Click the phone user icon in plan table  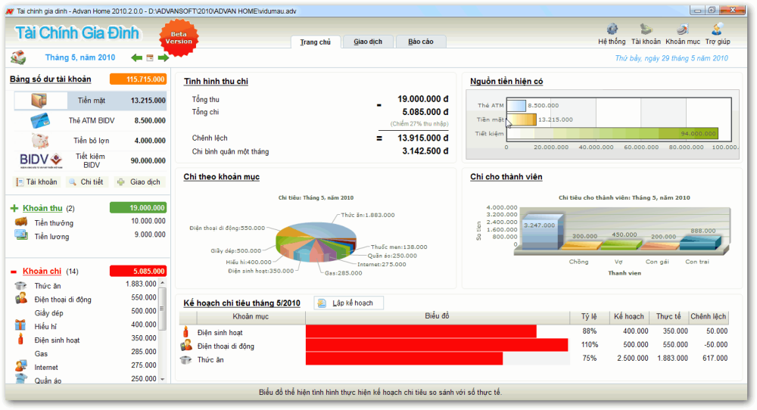point(186,346)
